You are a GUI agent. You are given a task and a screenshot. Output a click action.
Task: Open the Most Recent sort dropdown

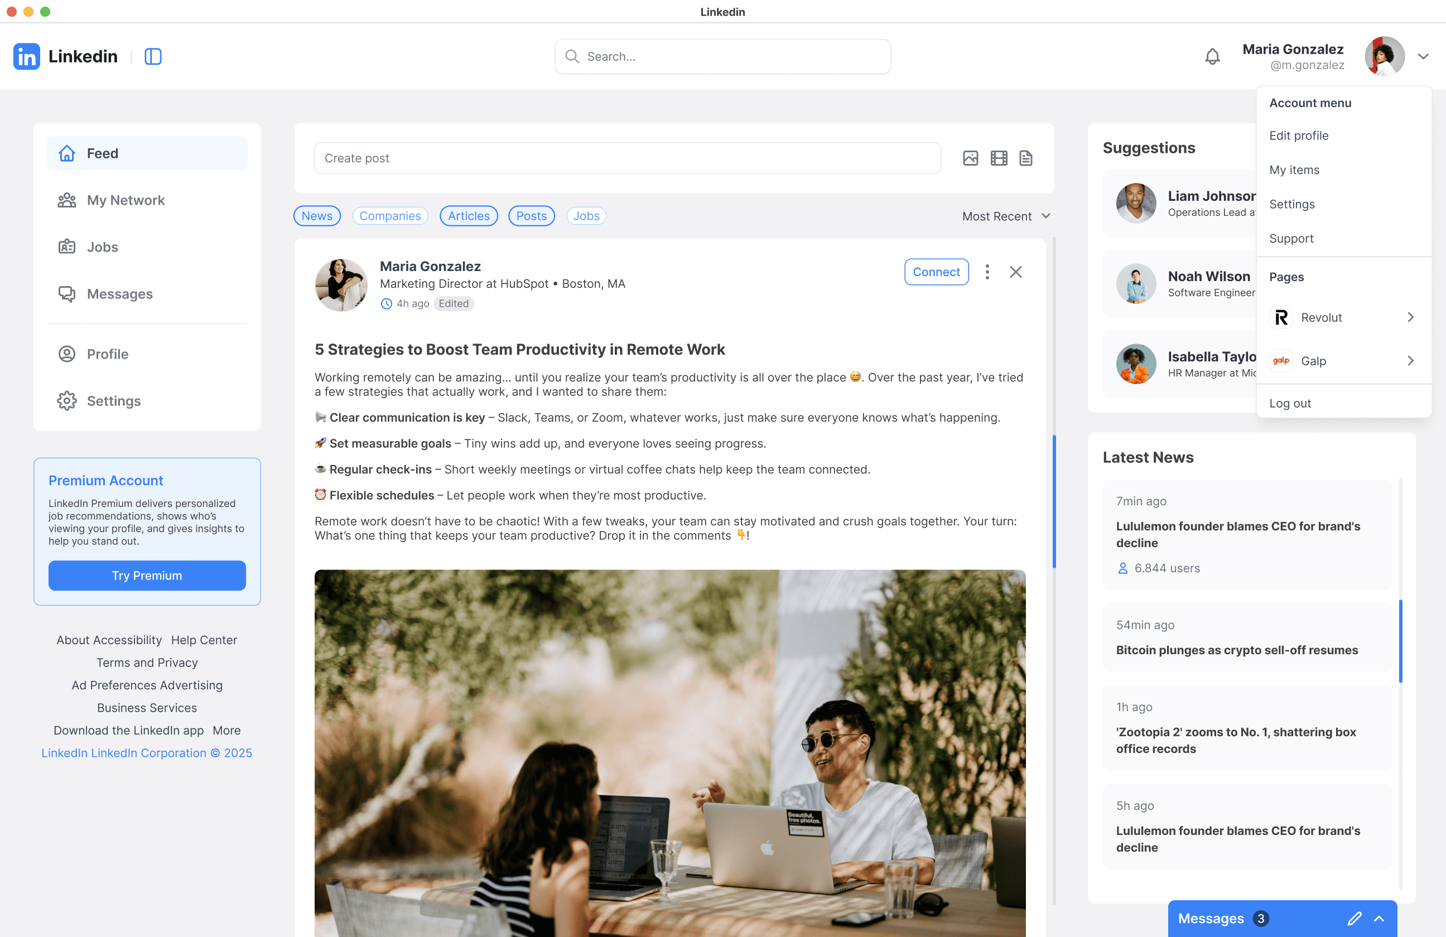(x=1005, y=216)
